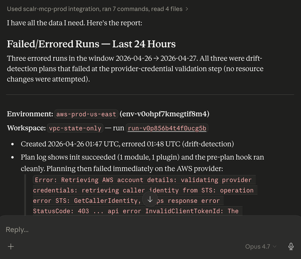Click 'I have all the data I need' sentence
301x259 pixels.
(x=74, y=23)
